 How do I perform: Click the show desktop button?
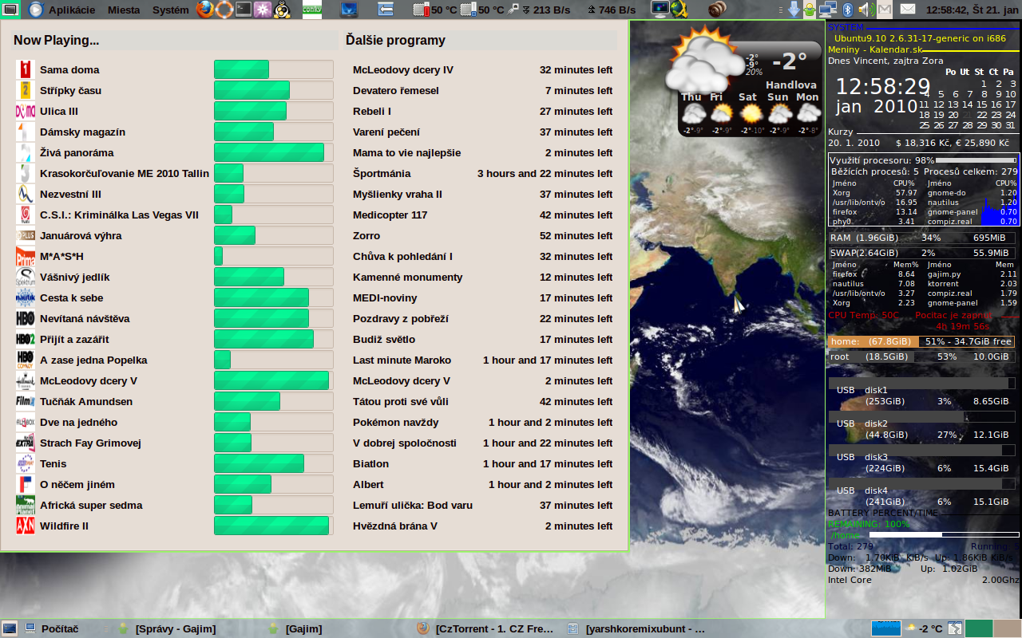coord(10,628)
